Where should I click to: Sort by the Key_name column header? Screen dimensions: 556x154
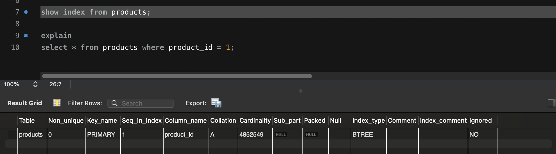pos(102,120)
